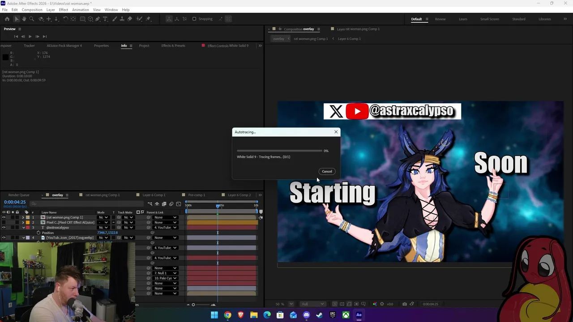Open the 10. Pale Cy parent dropdown

165,278
